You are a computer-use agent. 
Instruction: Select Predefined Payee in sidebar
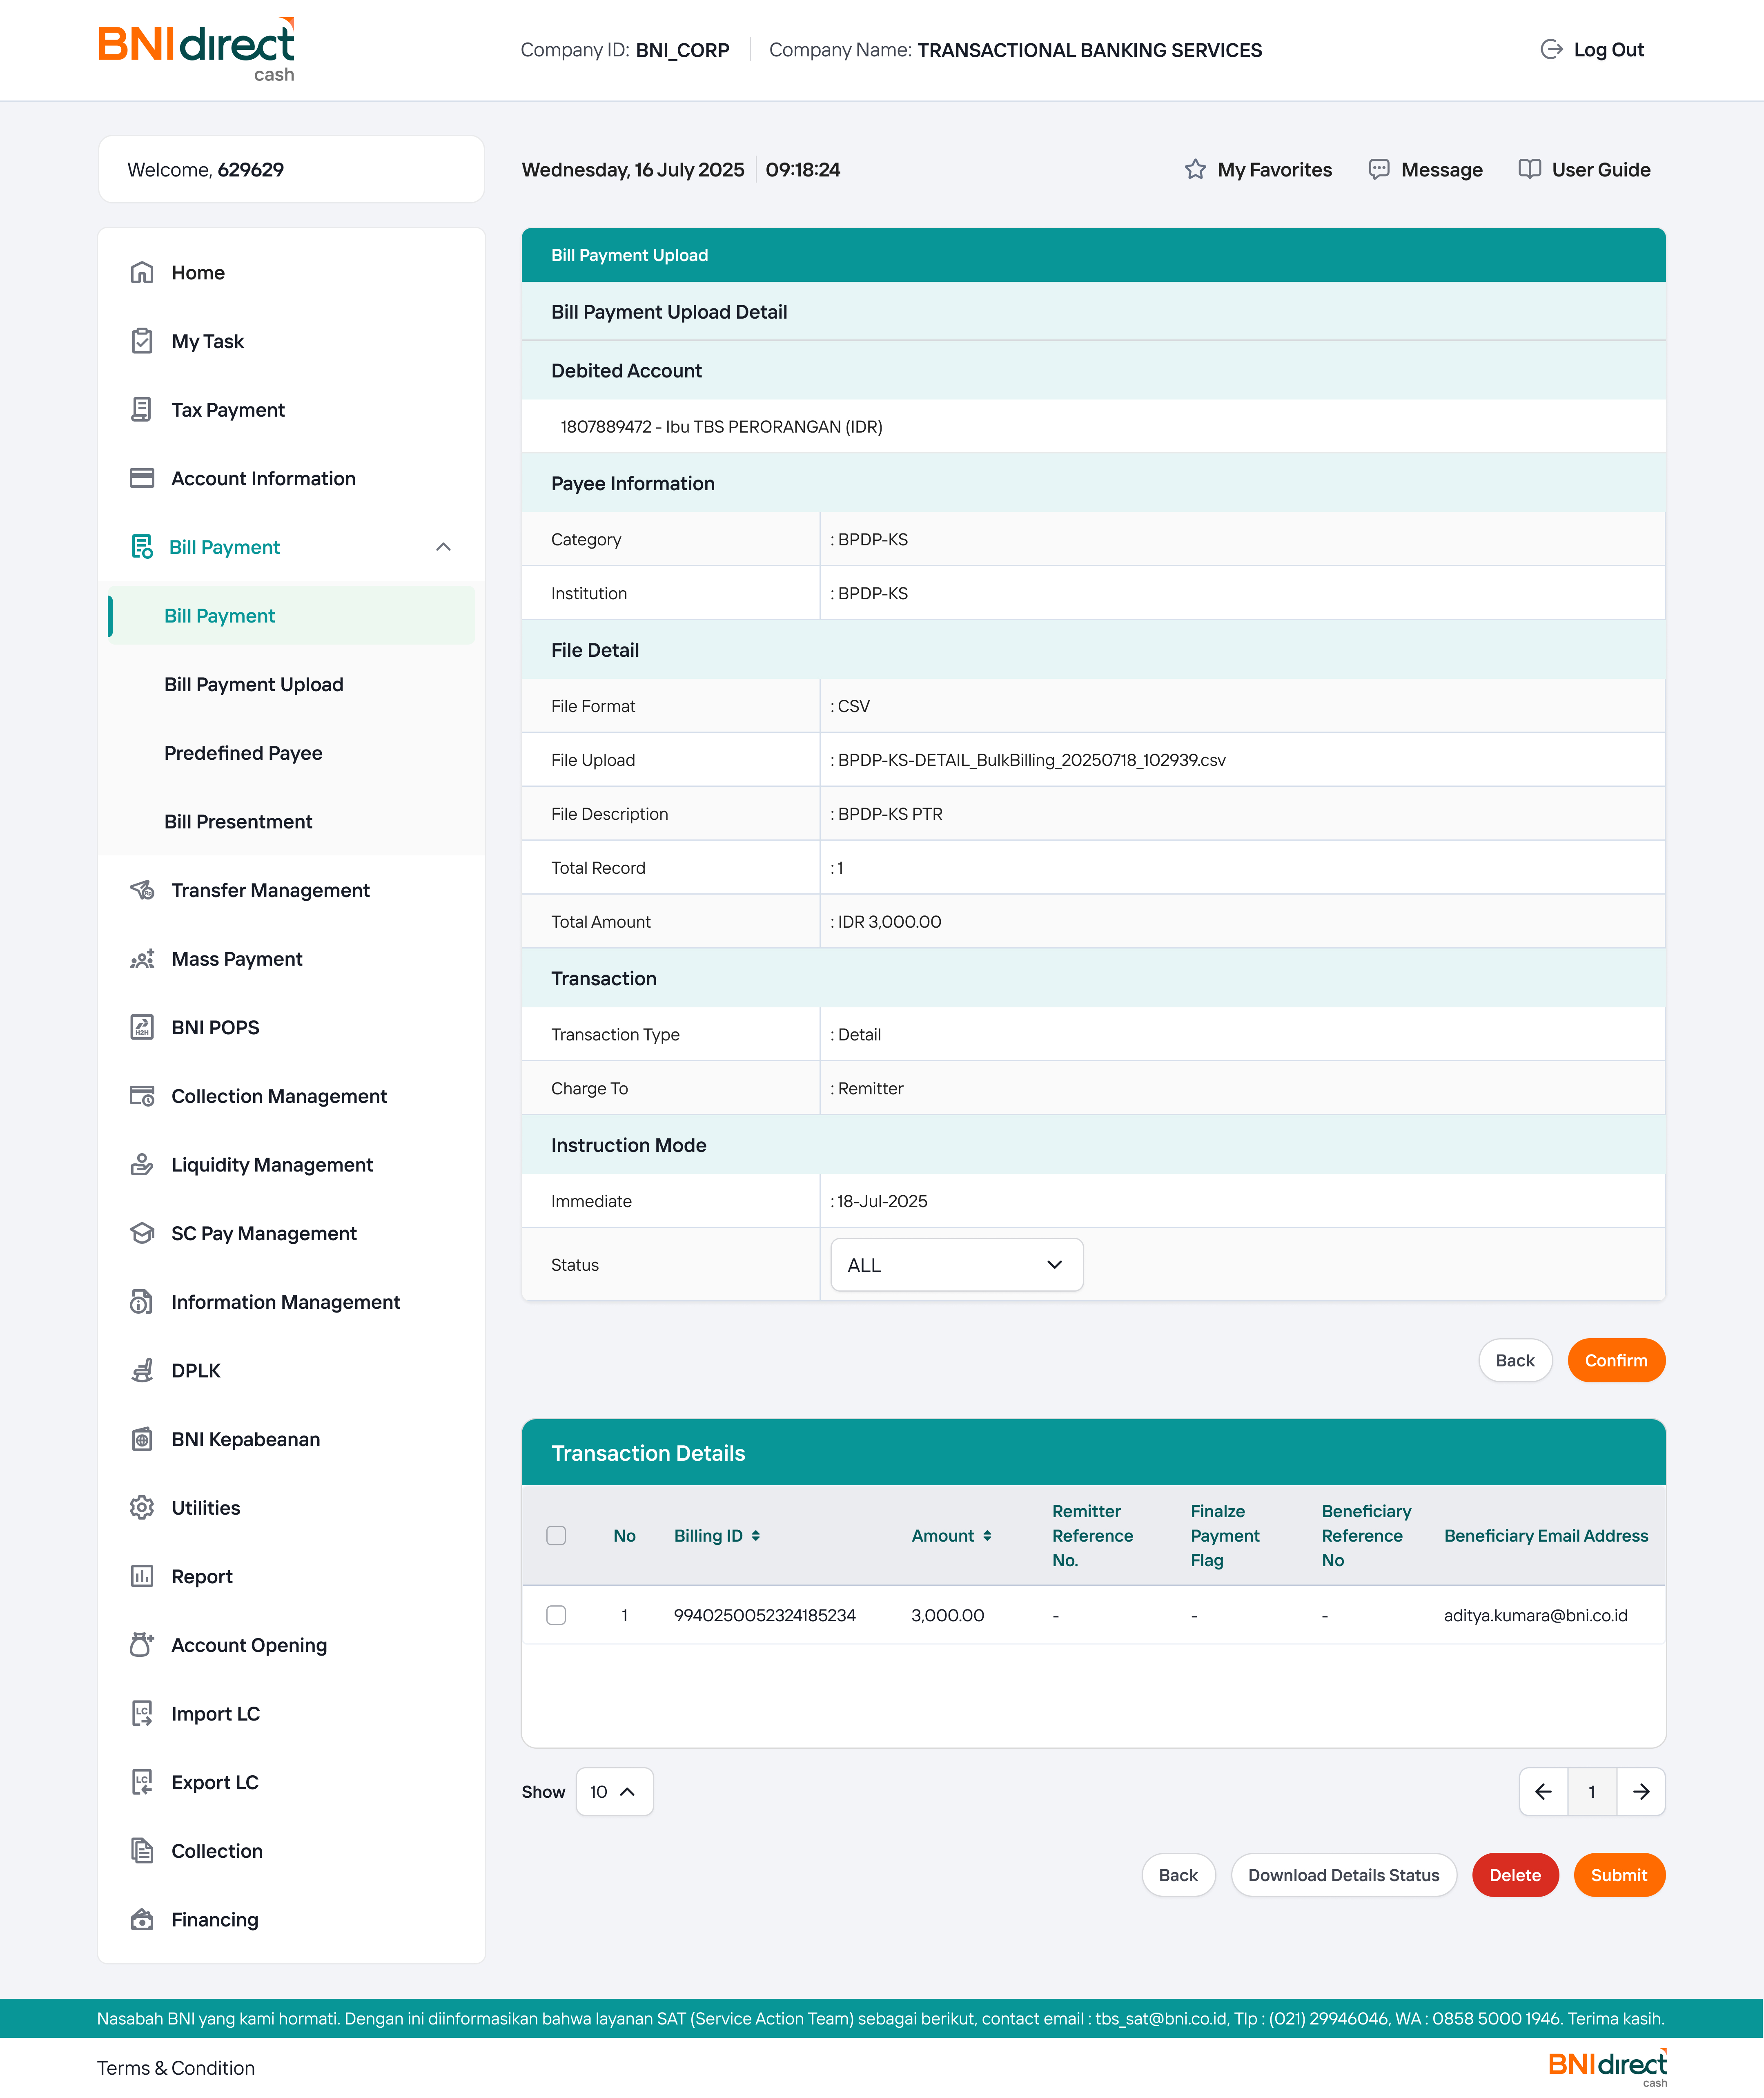(243, 752)
